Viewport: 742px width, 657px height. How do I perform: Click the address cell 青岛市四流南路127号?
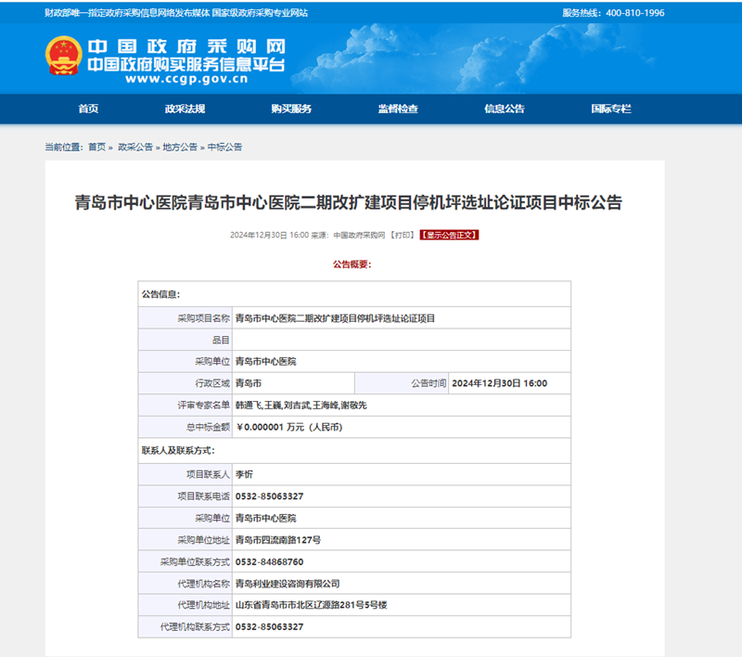point(278,539)
